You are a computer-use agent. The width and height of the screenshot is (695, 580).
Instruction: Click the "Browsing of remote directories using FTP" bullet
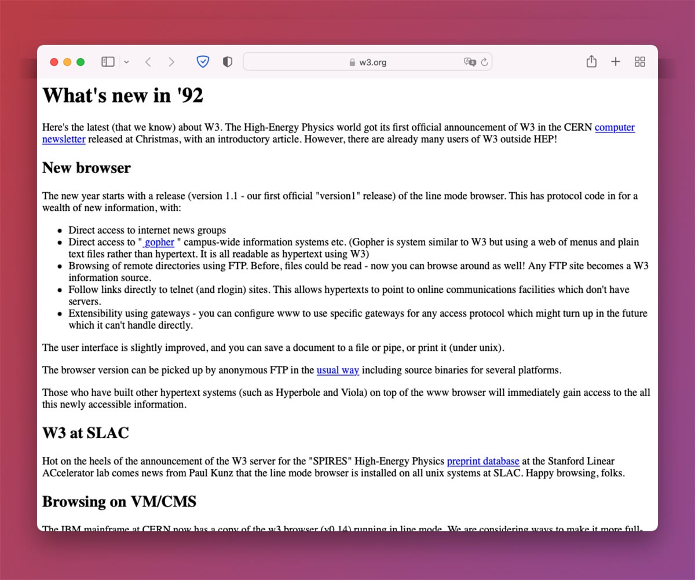[359, 271]
